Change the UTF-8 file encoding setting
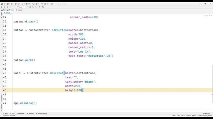Image resolution: width=213 pixels, height=119 pixels. point(183,116)
